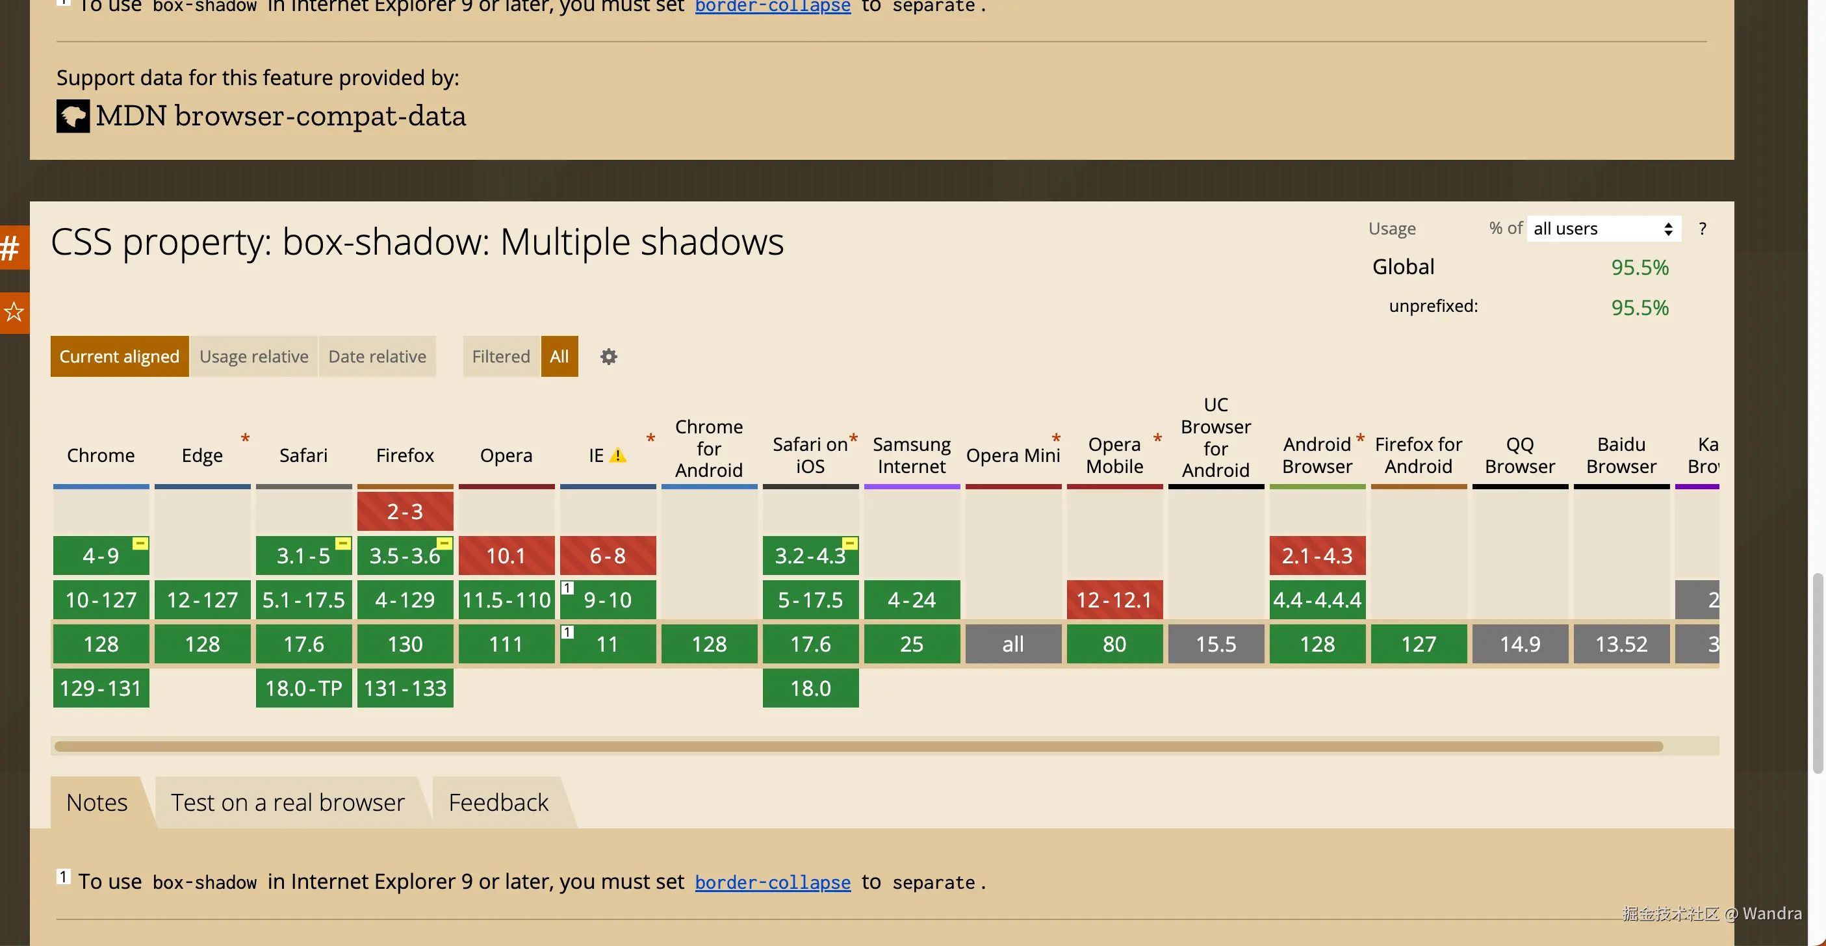Open the settings gear icon
1826x946 pixels.
(608, 357)
